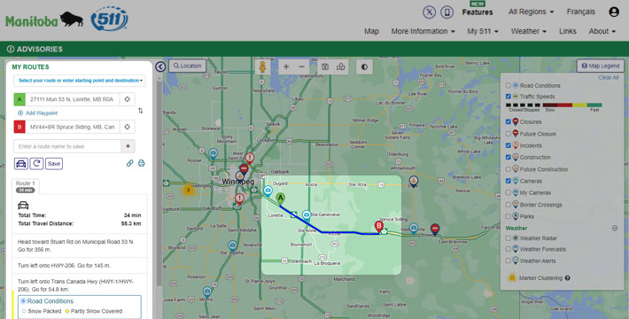The width and height of the screenshot is (629, 319).
Task: Collapse the My Routes side panel arrow
Action: 160,66
